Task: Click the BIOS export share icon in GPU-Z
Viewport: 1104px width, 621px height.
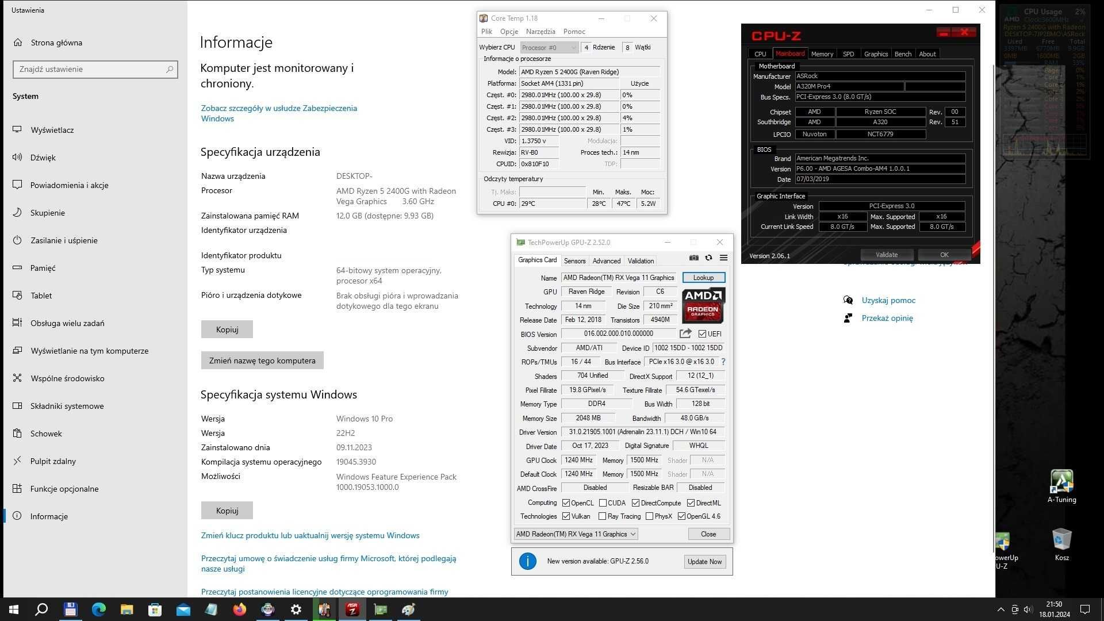Action: coord(685,333)
